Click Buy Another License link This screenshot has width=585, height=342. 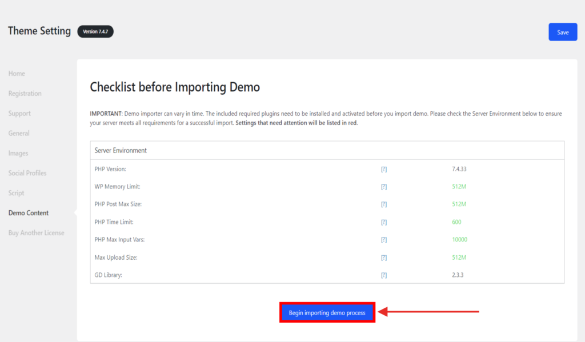coord(36,233)
